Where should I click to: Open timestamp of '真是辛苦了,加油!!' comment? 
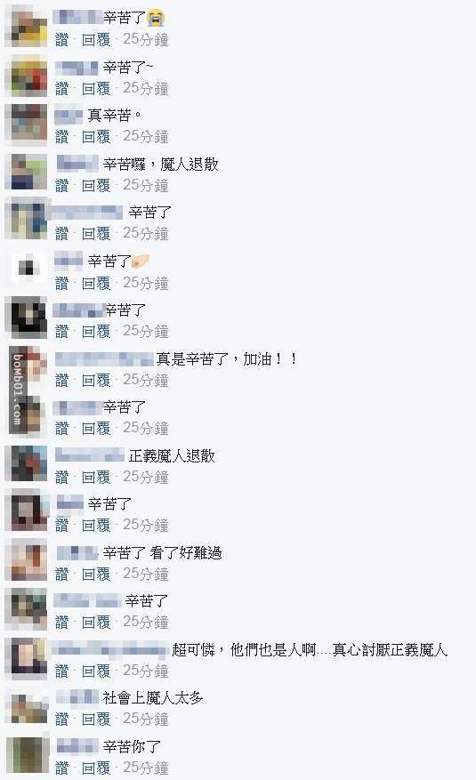[145, 380]
